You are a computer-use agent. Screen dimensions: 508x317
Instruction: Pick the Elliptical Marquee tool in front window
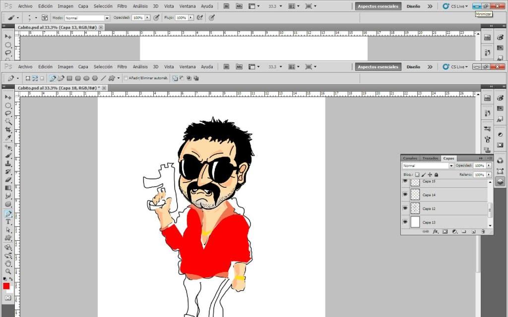click(8, 106)
